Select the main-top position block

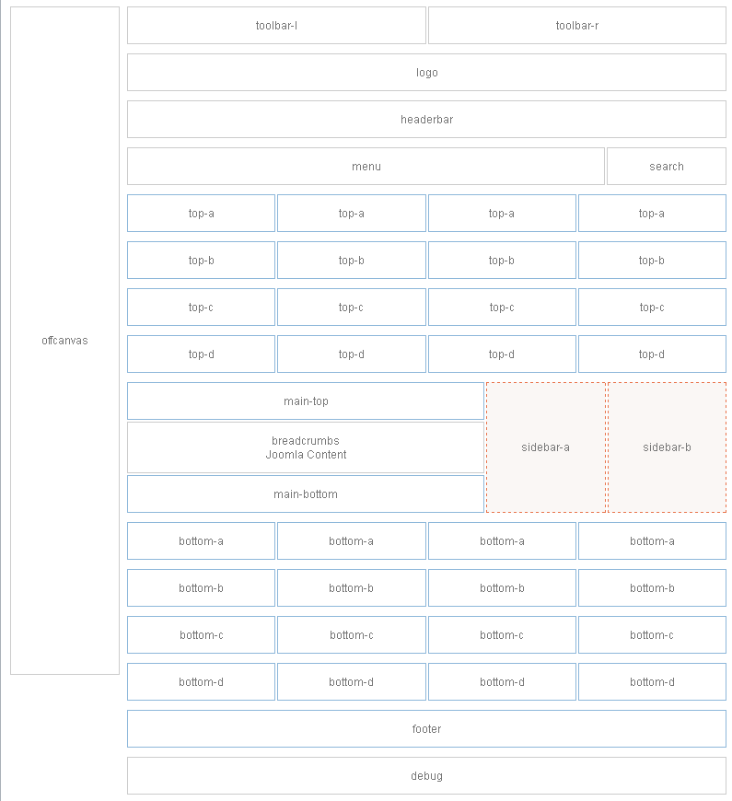click(x=306, y=401)
